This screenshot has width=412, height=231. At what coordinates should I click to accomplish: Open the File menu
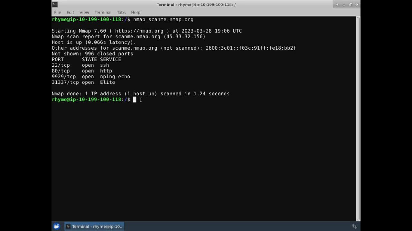tap(58, 13)
